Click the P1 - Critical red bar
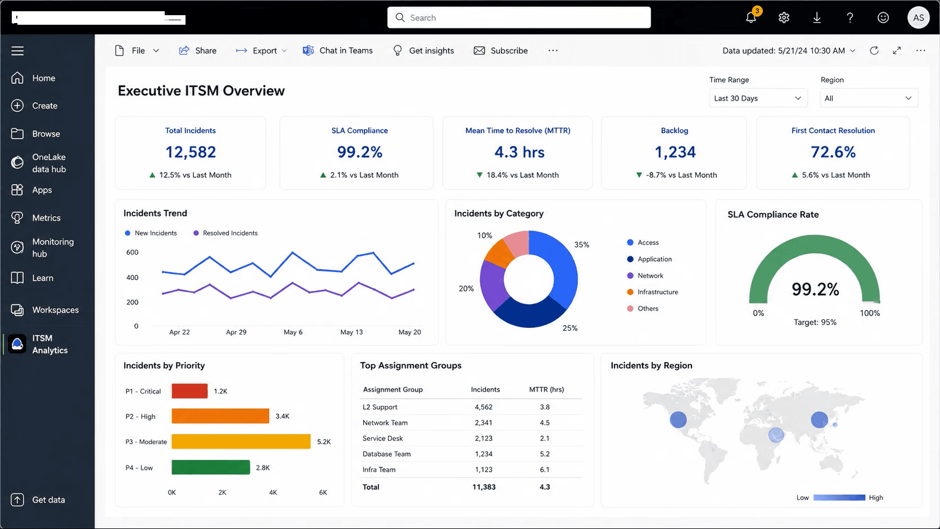 (x=189, y=391)
